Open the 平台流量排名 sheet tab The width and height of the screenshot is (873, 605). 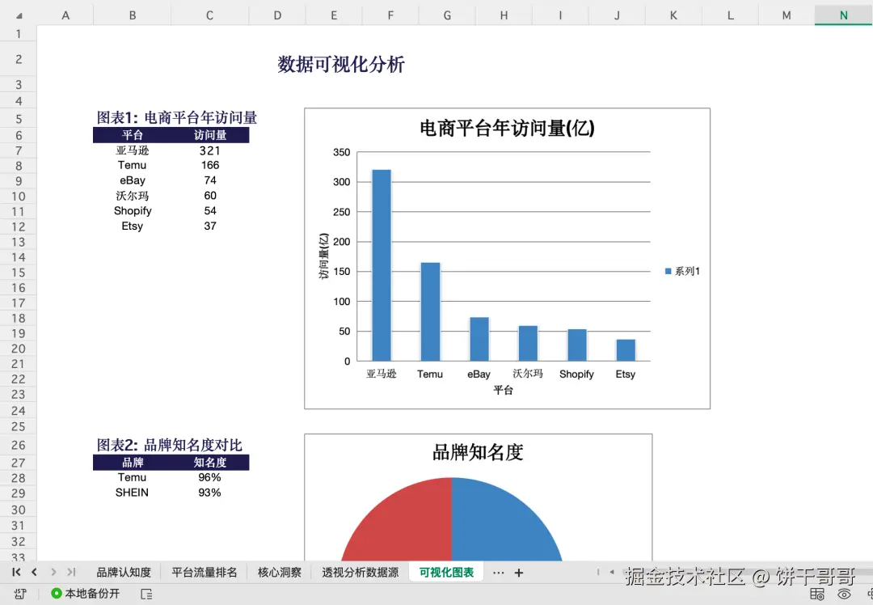(x=205, y=573)
